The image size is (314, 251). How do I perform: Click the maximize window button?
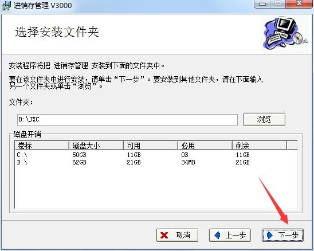(278, 3)
